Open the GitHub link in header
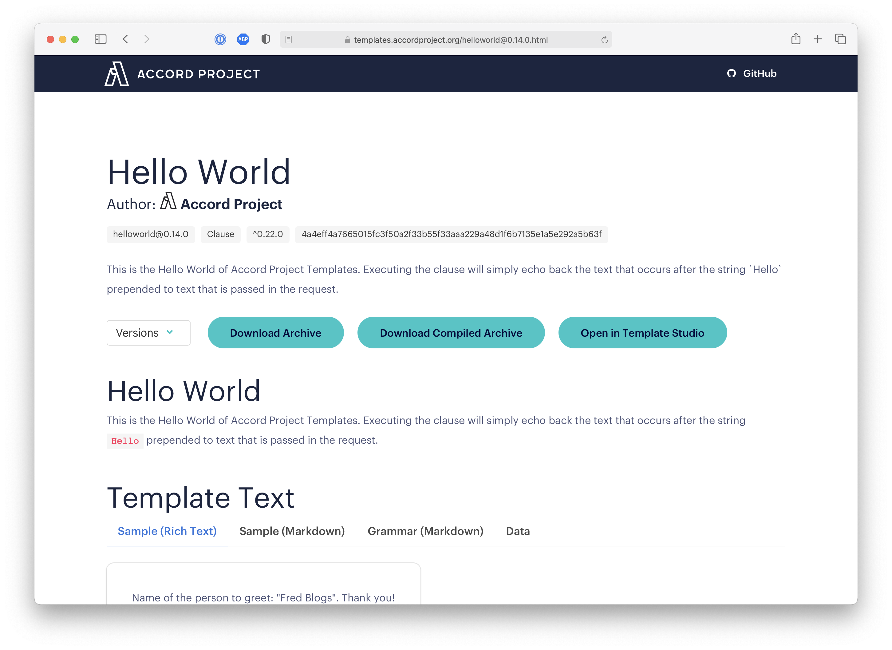 point(752,73)
